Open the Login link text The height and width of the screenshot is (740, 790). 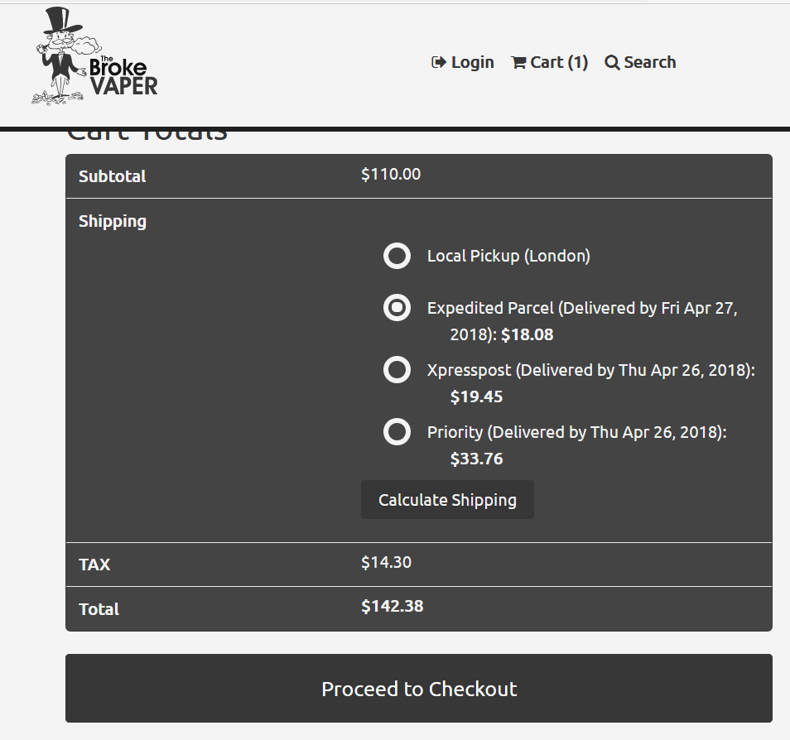pyautogui.click(x=473, y=62)
